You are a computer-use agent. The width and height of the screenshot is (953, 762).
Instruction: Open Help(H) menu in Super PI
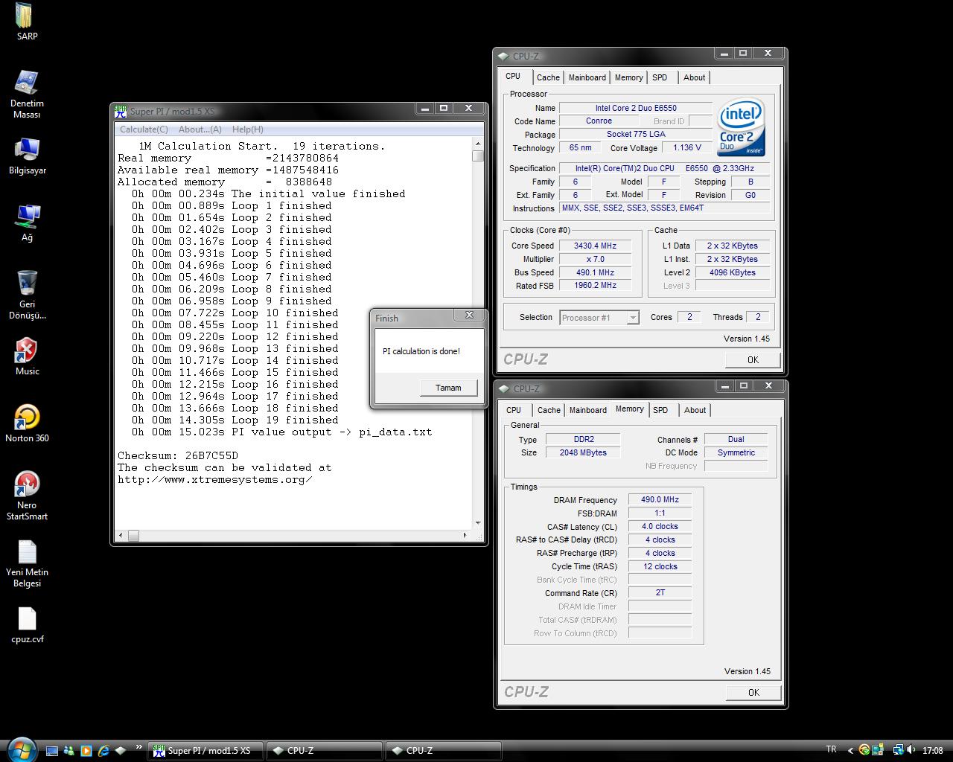(247, 129)
